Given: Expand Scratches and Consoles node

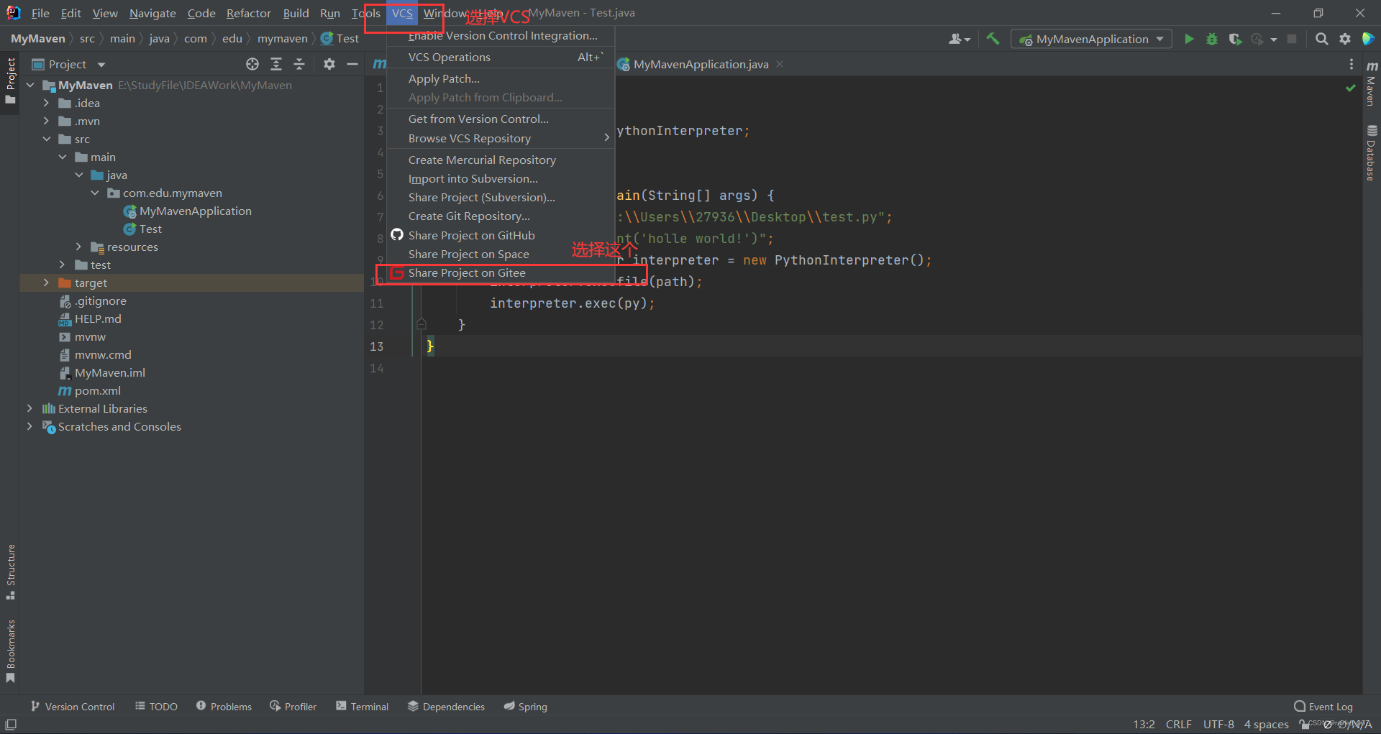Looking at the screenshot, I should pos(29,426).
